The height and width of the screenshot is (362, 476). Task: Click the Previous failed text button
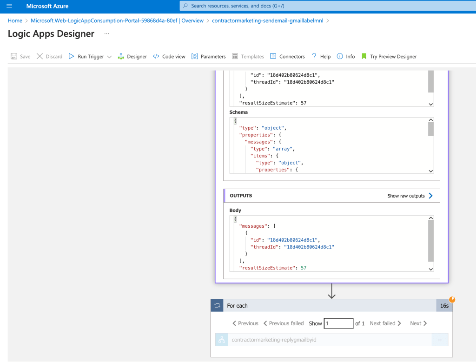point(286,323)
